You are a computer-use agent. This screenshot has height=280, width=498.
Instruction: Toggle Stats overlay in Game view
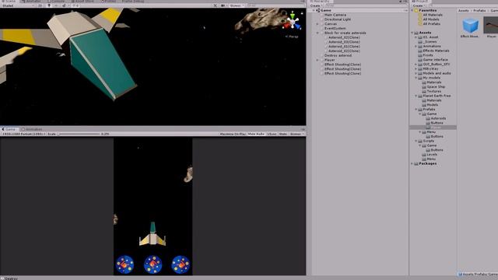282,134
